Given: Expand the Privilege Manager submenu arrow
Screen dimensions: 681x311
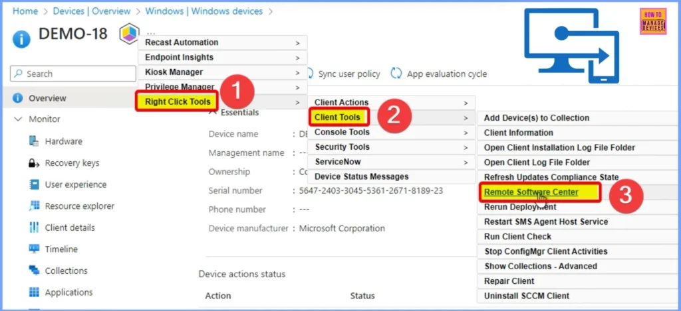Looking at the screenshot, I should pyautogui.click(x=297, y=88).
